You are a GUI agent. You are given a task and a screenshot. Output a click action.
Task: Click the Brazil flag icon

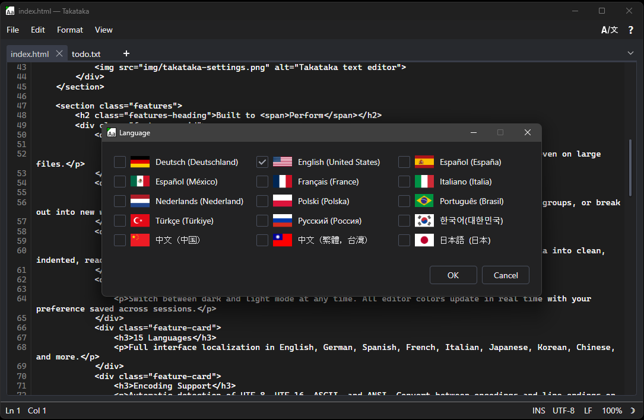tap(424, 201)
